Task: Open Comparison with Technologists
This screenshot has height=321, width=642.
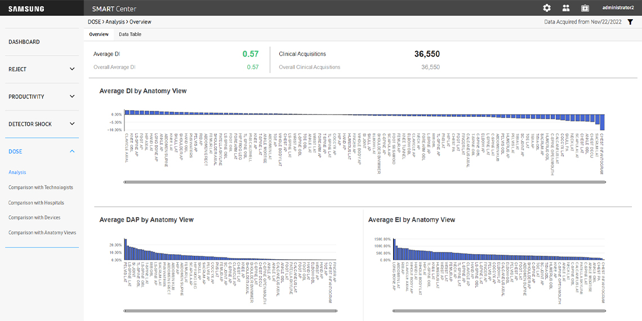Action: point(41,188)
